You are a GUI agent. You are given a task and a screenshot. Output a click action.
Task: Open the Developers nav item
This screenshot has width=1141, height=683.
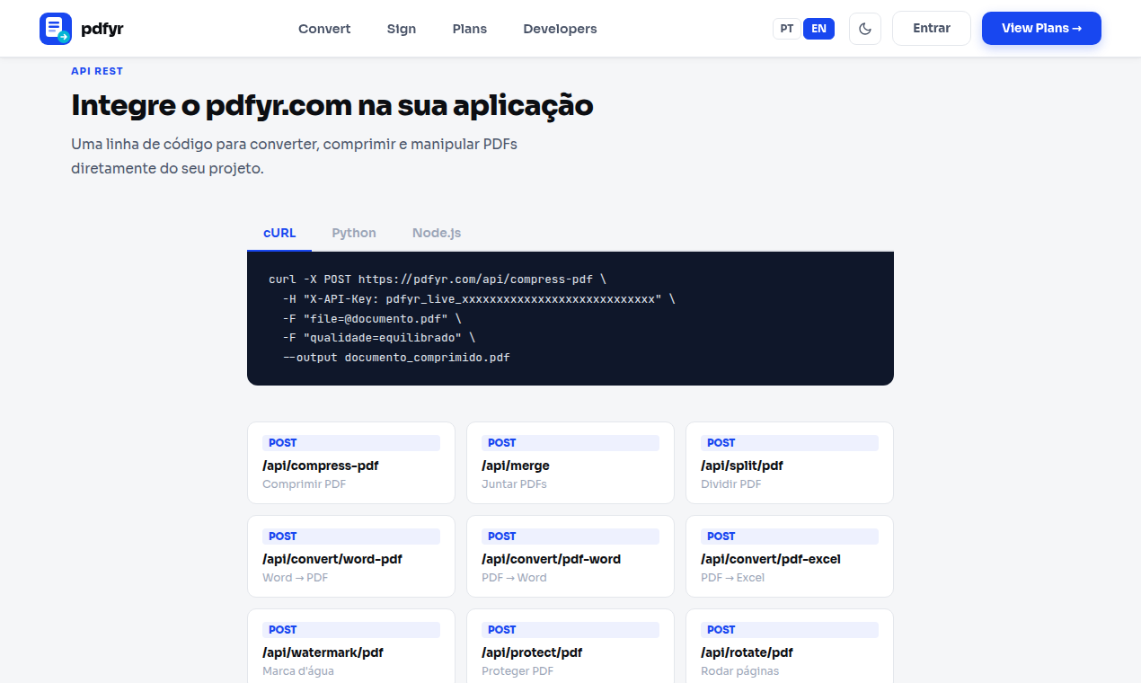pos(560,29)
